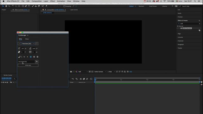The width and height of the screenshot is (203, 114).
Task: Open the Effect Controls panel tab
Action: [21, 10]
